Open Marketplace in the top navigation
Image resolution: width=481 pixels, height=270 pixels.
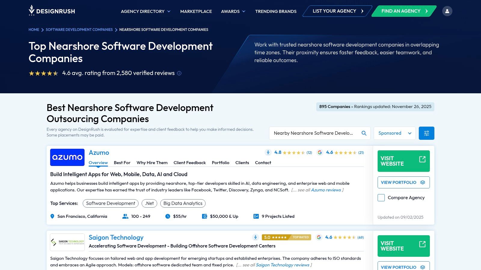pos(196,11)
